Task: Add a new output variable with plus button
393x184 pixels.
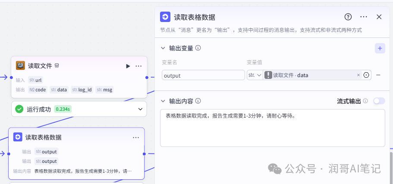Action: click(x=380, y=48)
